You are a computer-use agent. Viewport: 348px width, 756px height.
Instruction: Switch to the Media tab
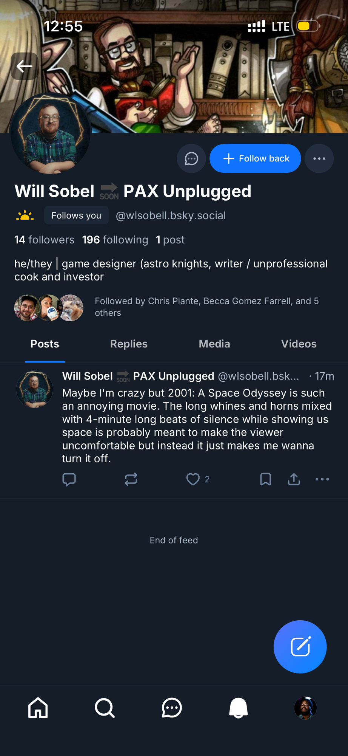pos(214,344)
